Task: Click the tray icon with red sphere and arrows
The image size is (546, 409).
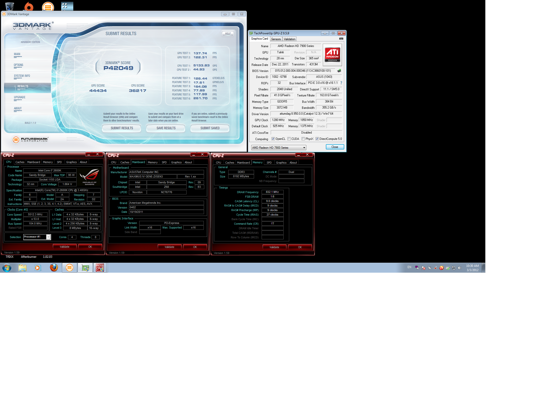Action: 435,268
